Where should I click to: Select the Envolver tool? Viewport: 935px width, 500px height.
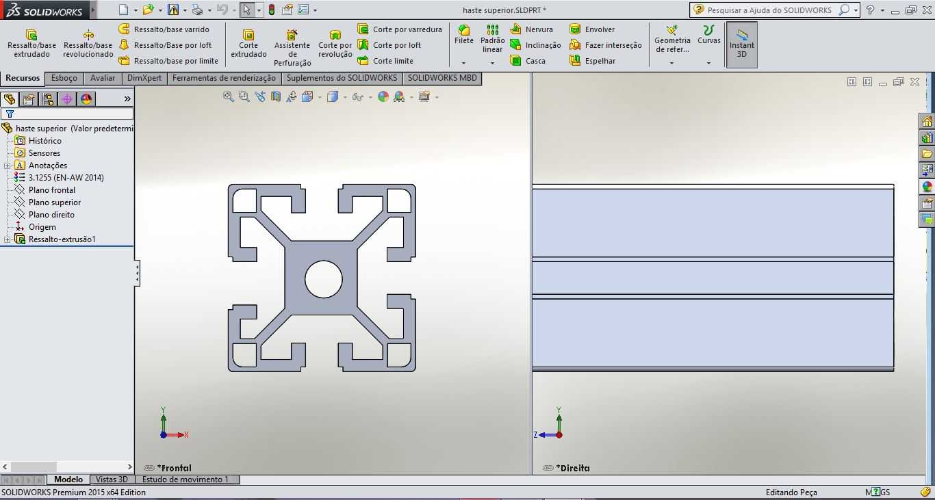click(592, 29)
